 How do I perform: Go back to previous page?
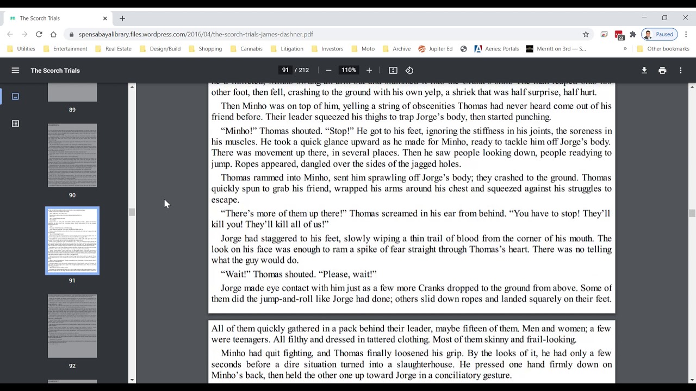click(10, 34)
